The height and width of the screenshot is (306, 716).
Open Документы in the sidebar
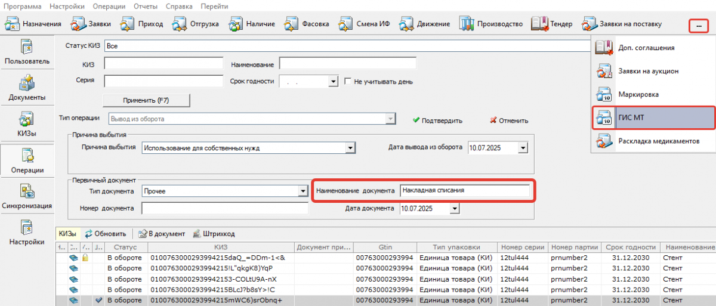(27, 88)
